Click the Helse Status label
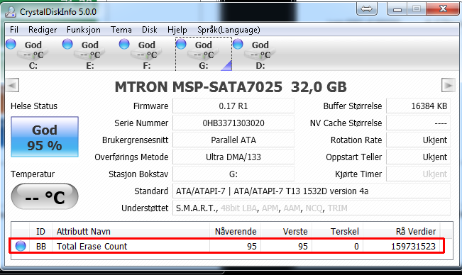The image size is (462, 275). click(34, 106)
